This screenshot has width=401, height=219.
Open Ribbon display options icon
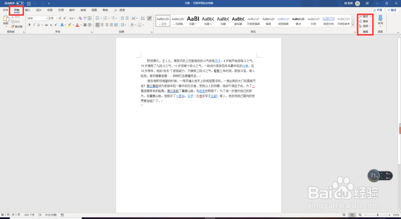tap(367, 3)
